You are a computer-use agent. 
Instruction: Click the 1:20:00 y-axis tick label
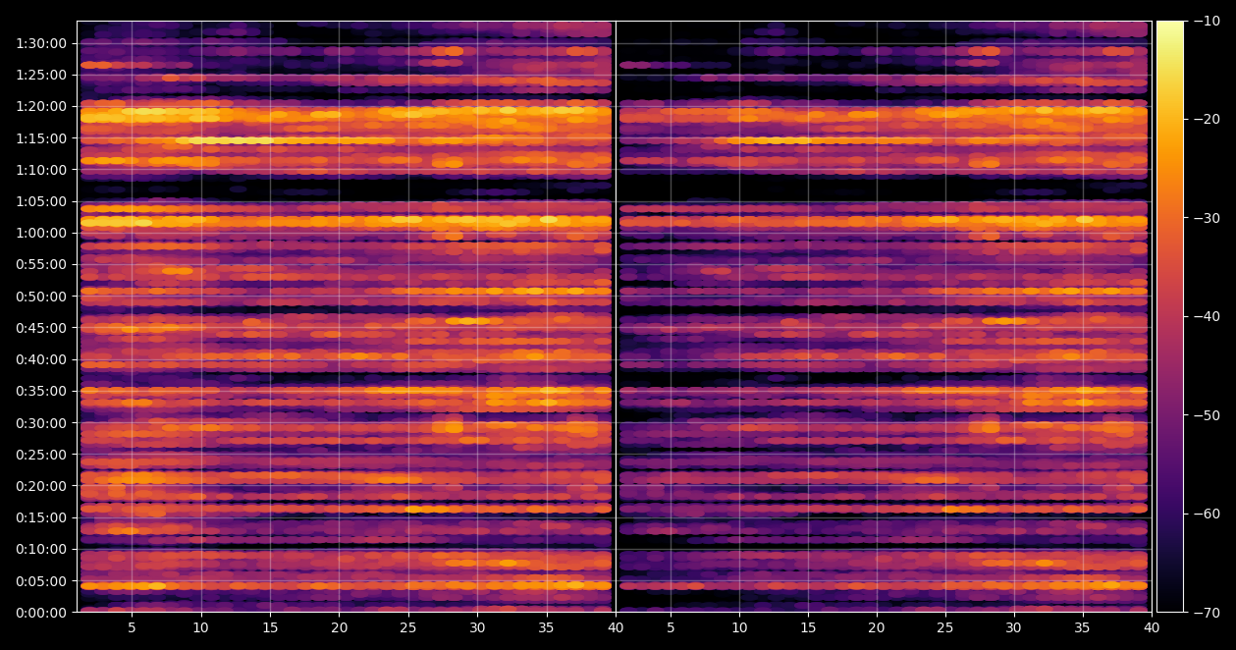tap(41, 106)
